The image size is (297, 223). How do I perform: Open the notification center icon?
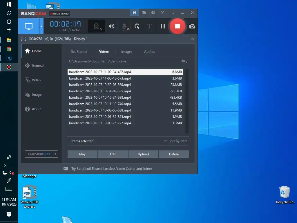9,214
